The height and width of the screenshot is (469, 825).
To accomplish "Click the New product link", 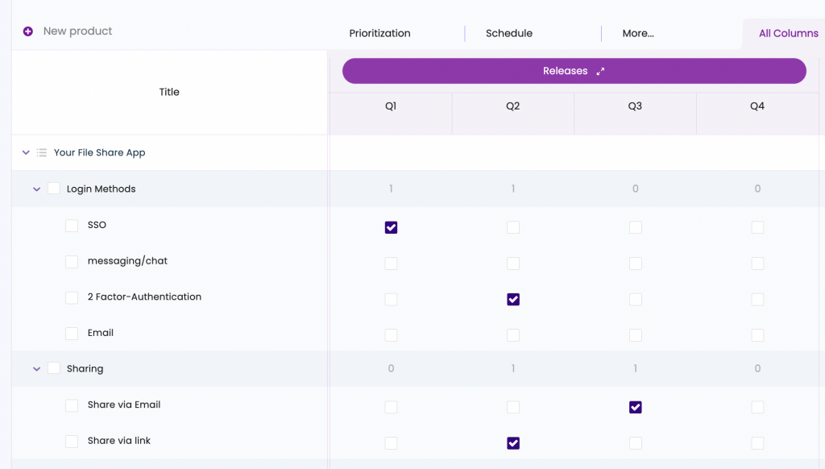I will pos(77,31).
